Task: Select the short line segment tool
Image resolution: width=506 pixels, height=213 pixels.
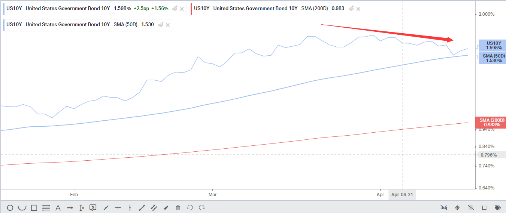Action: tap(106, 208)
